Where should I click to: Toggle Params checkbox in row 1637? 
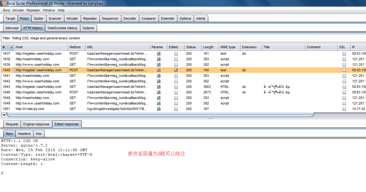159,53
